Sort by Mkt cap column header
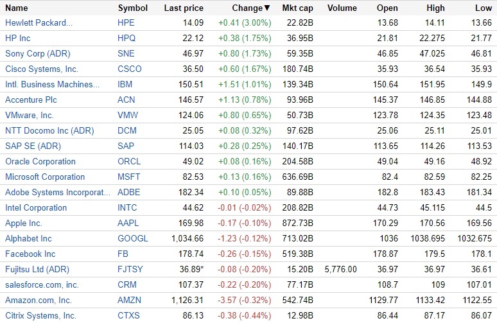Image resolution: width=497 pixels, height=323 pixels. click(x=298, y=8)
